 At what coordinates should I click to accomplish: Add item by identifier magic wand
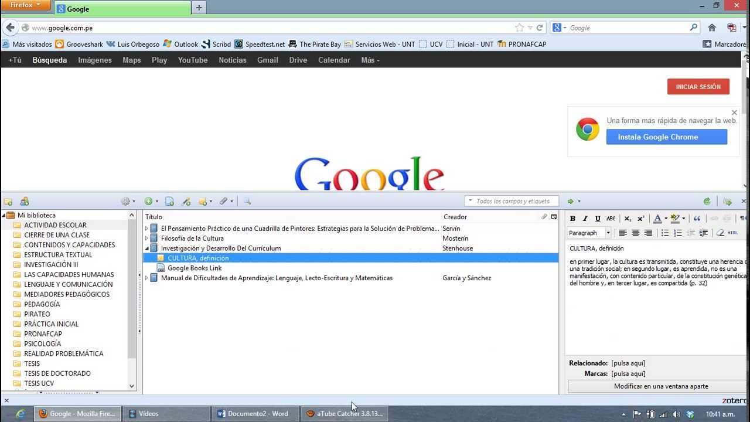tap(186, 201)
